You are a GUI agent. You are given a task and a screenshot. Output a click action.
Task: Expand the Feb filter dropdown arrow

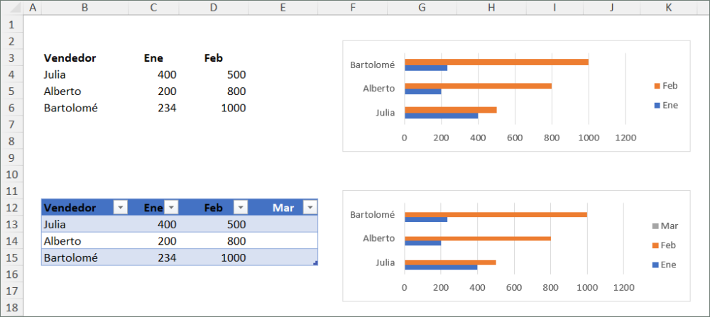tap(241, 207)
